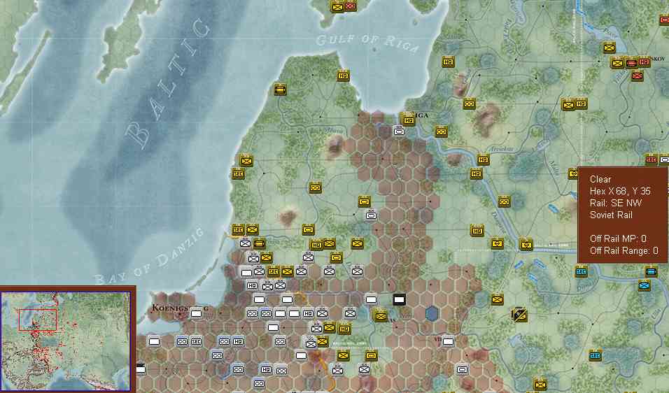The image size is (669, 393).
Task: Click the blue highlighted hex
Action: (432, 314)
